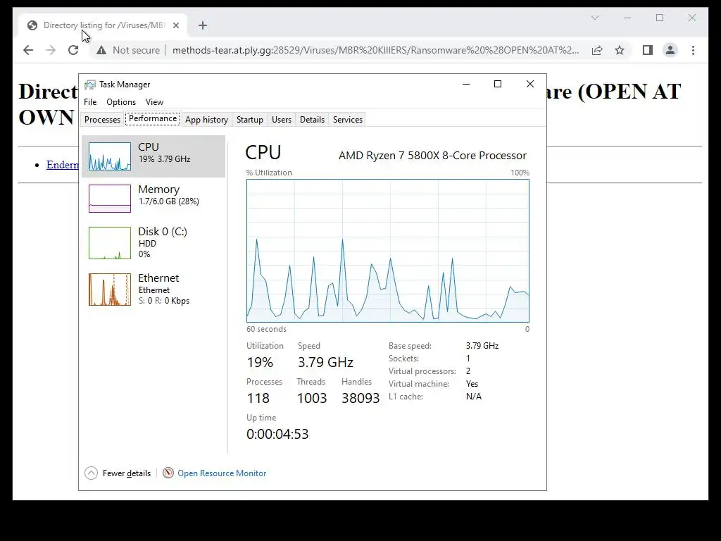Click the L1 cache N/A value
Screen dimensions: 721x541
tap(474, 397)
